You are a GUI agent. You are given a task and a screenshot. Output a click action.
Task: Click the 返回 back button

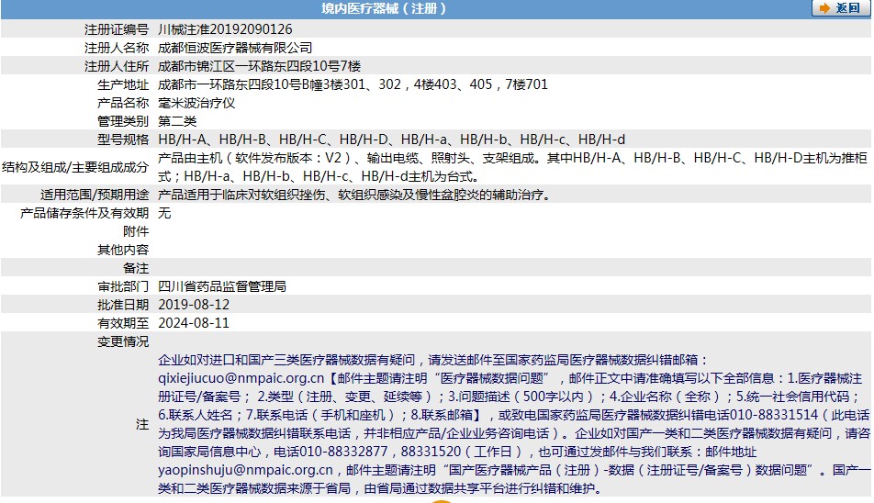(841, 8)
